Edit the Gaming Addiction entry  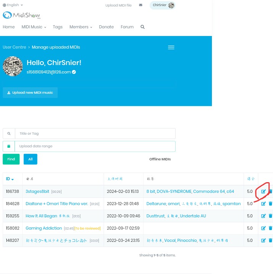tap(263, 228)
